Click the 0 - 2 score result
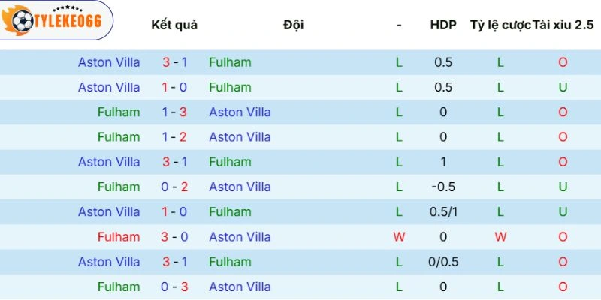This screenshot has width=601, height=300. tap(174, 187)
